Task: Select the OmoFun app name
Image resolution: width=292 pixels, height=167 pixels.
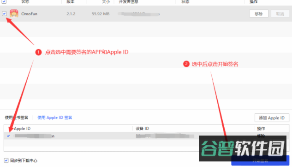Action: pos(29,14)
